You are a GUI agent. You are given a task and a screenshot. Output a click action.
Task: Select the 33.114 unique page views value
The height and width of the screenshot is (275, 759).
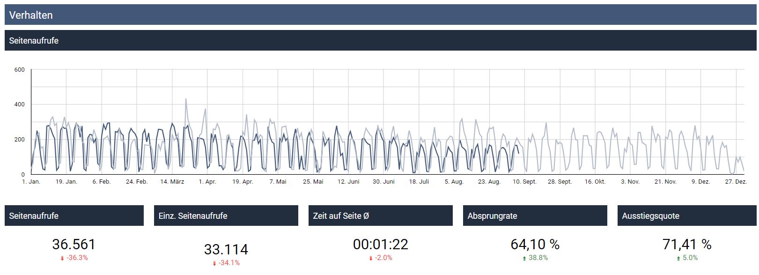tap(226, 250)
